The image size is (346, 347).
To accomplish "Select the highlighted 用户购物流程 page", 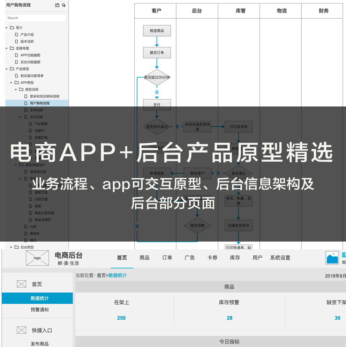I will 37,103.
